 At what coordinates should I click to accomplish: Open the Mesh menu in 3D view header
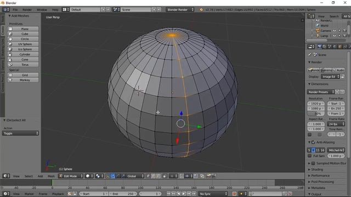[x=51, y=176]
